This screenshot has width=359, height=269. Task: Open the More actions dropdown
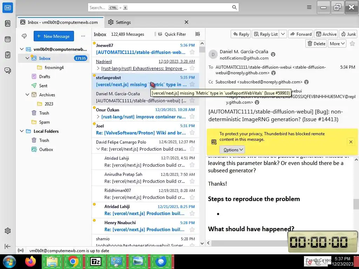[x=337, y=43]
